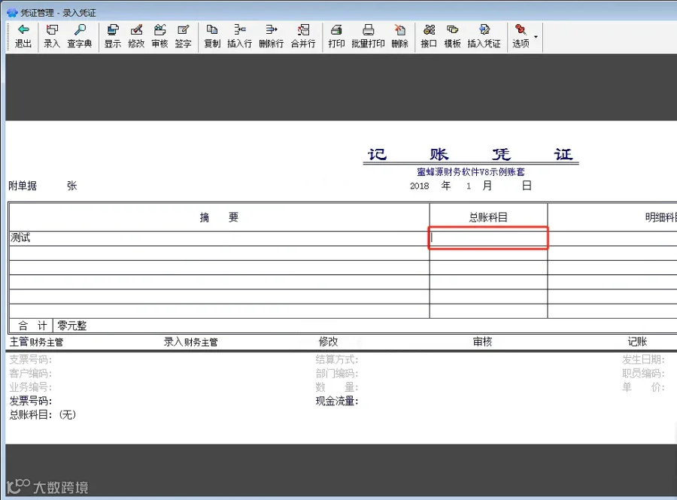This screenshot has height=500, width=677.
Task: Click the 审核 audit icon
Action: point(159,36)
